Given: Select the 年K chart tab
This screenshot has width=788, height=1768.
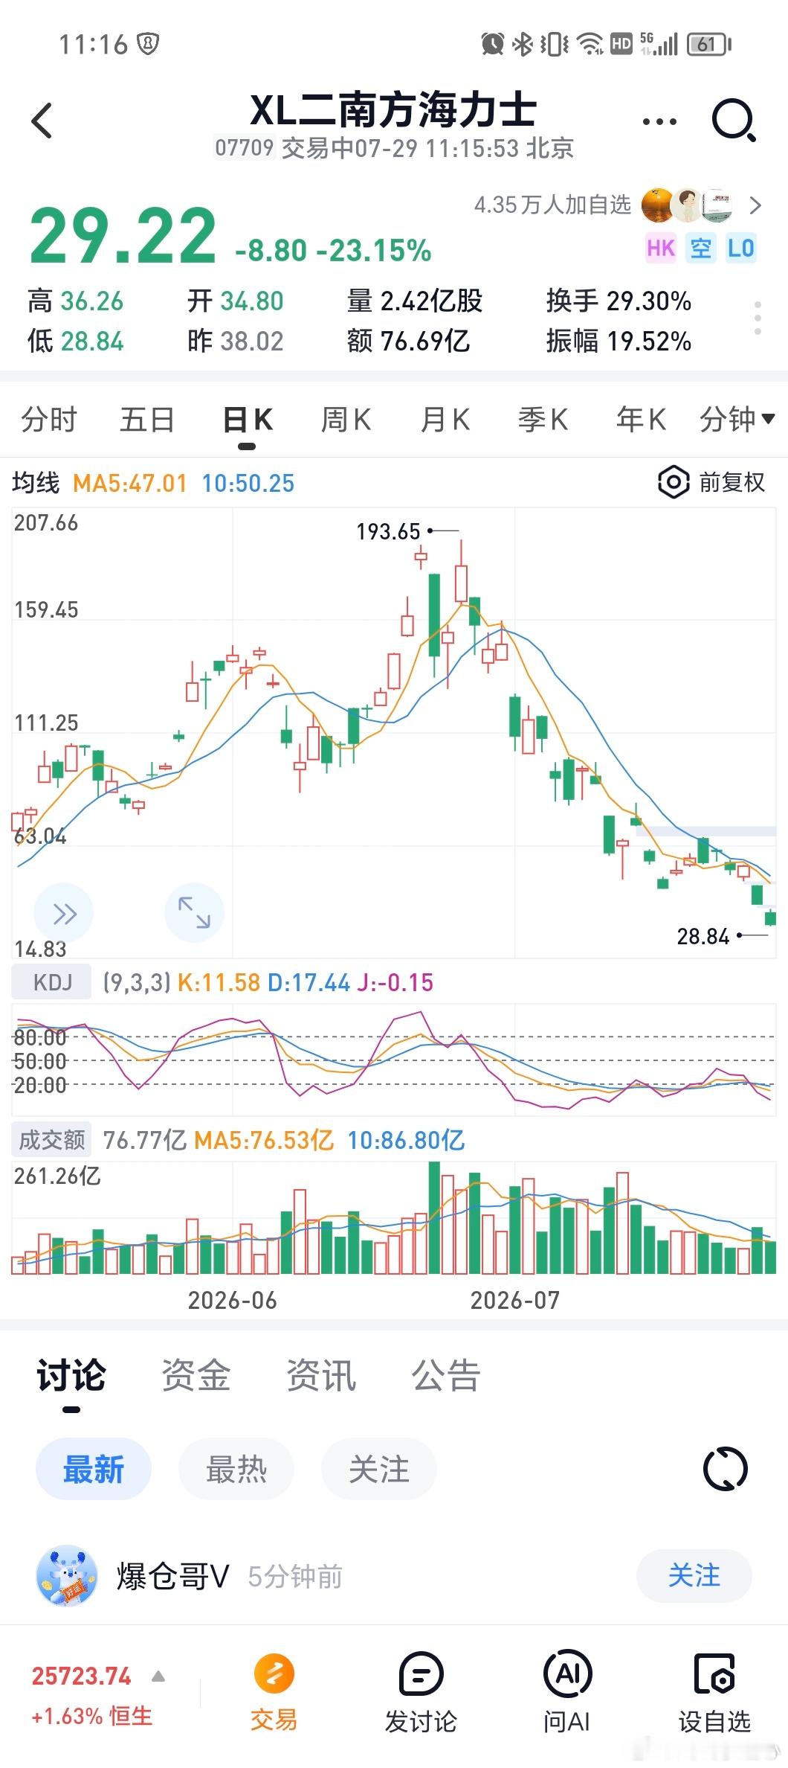Looking at the screenshot, I should click(641, 420).
